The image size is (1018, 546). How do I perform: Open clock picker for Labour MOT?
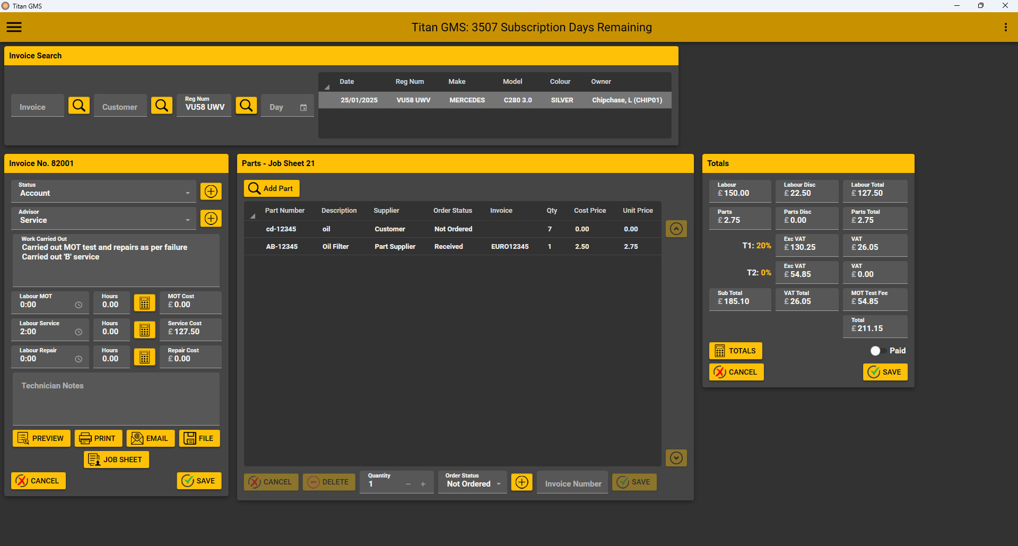[x=79, y=305]
